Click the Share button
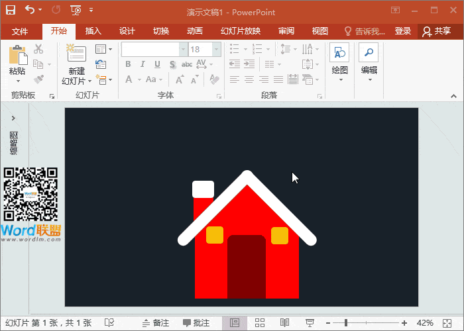The image size is (464, 331). point(436,31)
